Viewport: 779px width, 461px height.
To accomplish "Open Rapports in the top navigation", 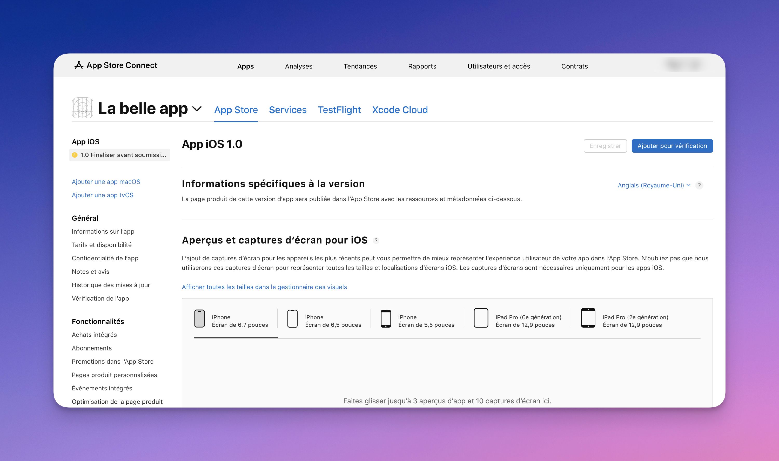I will coord(422,66).
